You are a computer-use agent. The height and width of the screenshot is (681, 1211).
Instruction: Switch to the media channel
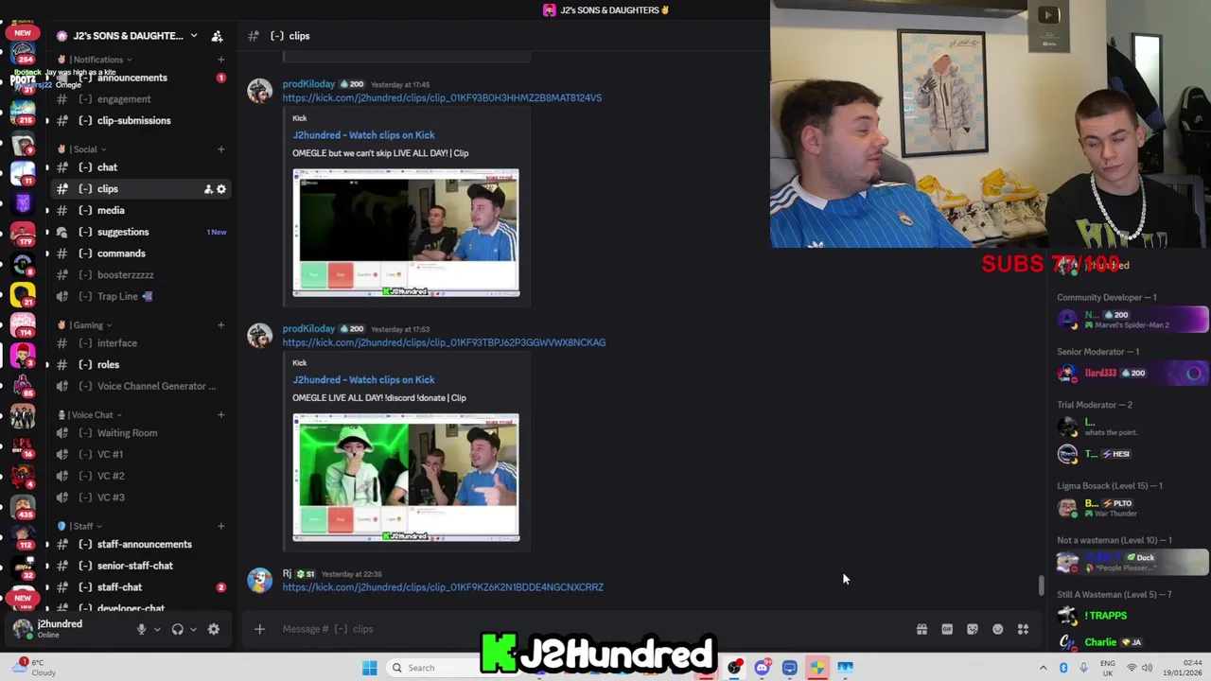139,210
